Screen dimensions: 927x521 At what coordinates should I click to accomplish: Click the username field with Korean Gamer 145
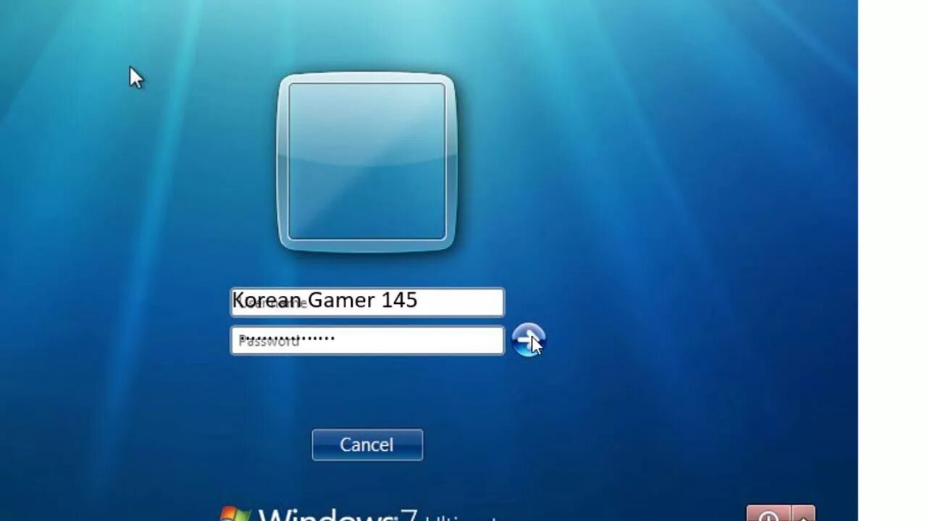[x=367, y=302]
